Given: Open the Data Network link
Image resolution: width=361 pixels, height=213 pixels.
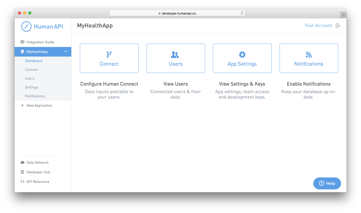Looking at the screenshot, I should [38, 162].
